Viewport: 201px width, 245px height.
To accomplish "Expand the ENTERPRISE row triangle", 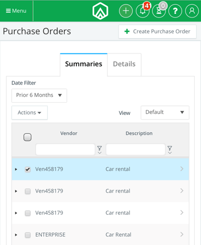I will click(16, 235).
